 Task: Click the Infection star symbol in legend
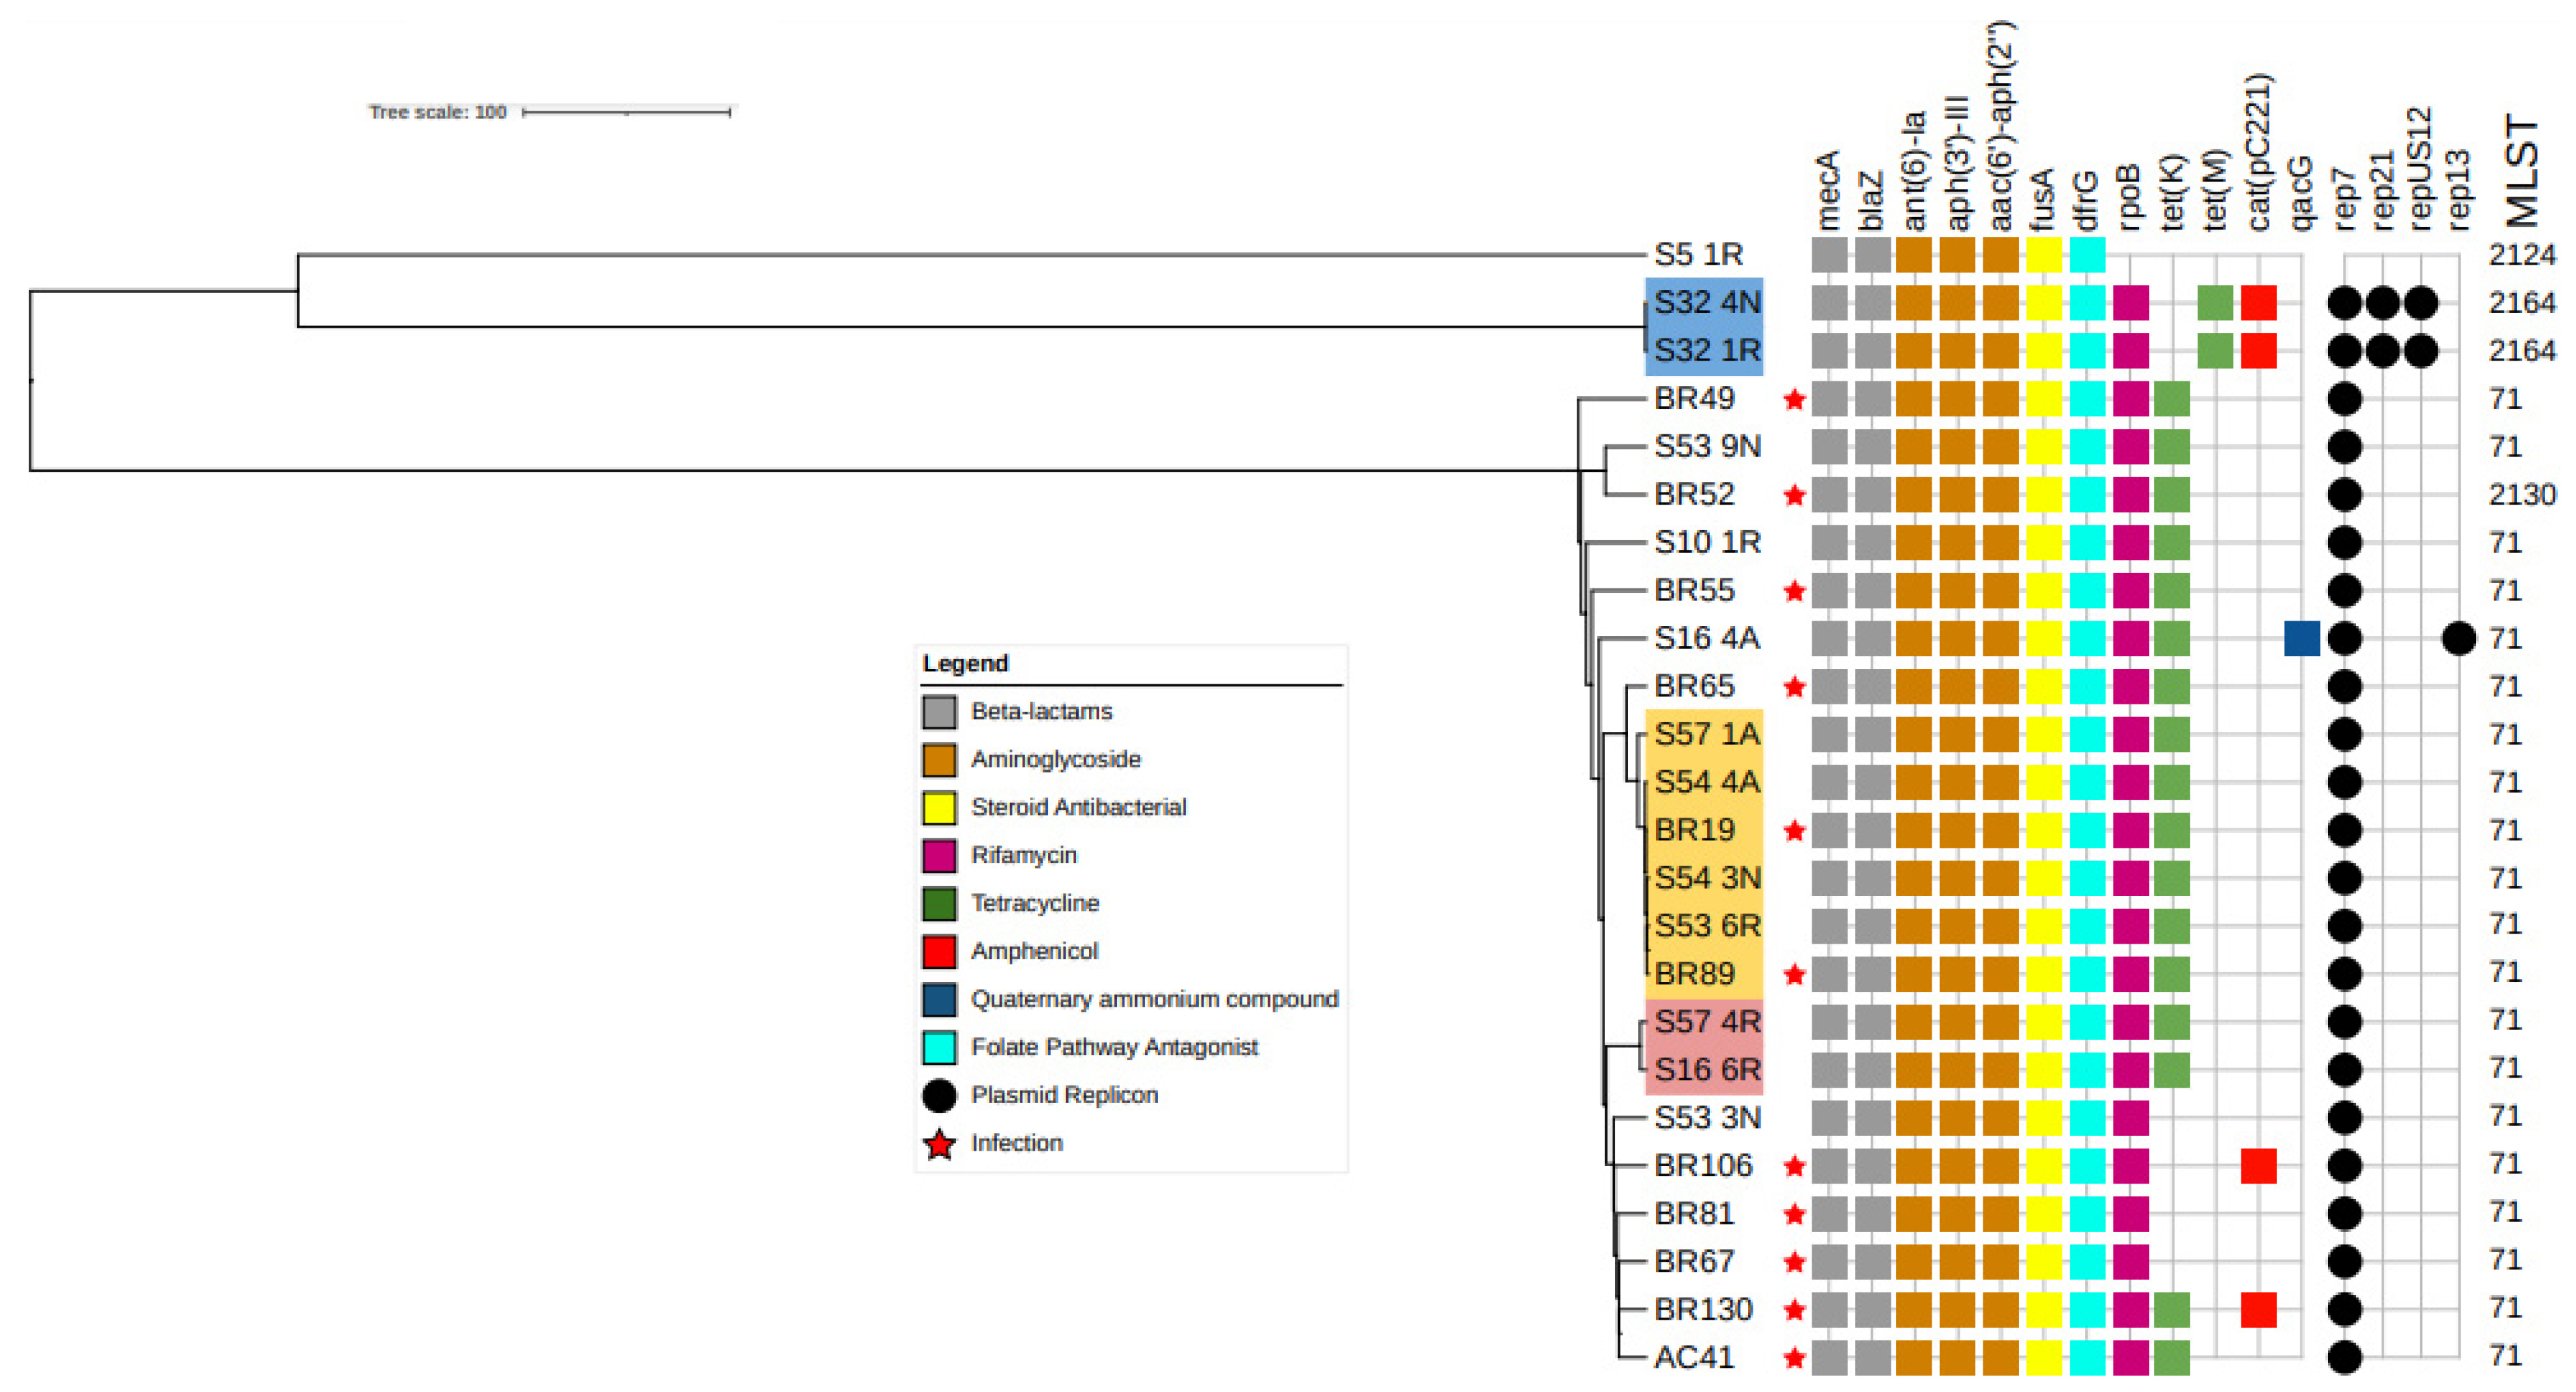coord(939,1143)
